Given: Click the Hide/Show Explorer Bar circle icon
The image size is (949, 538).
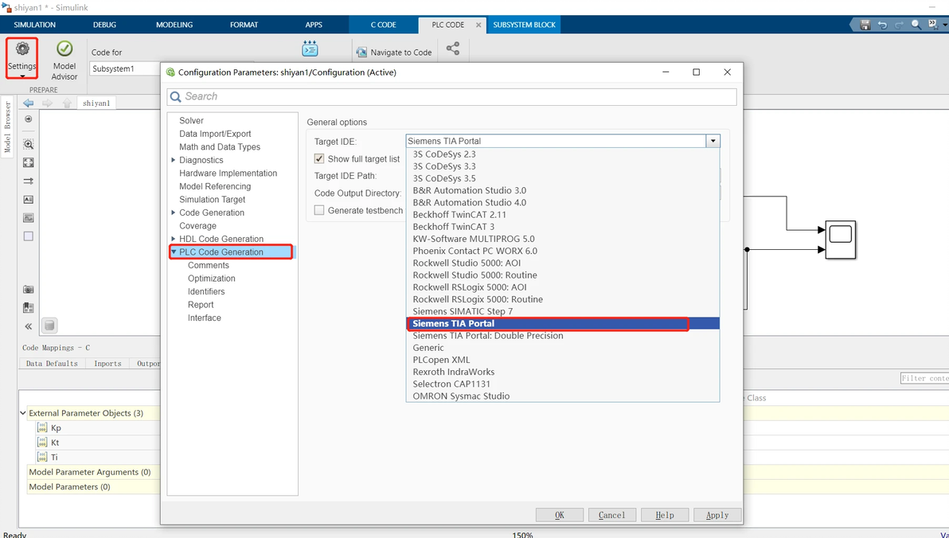Looking at the screenshot, I should 29,119.
